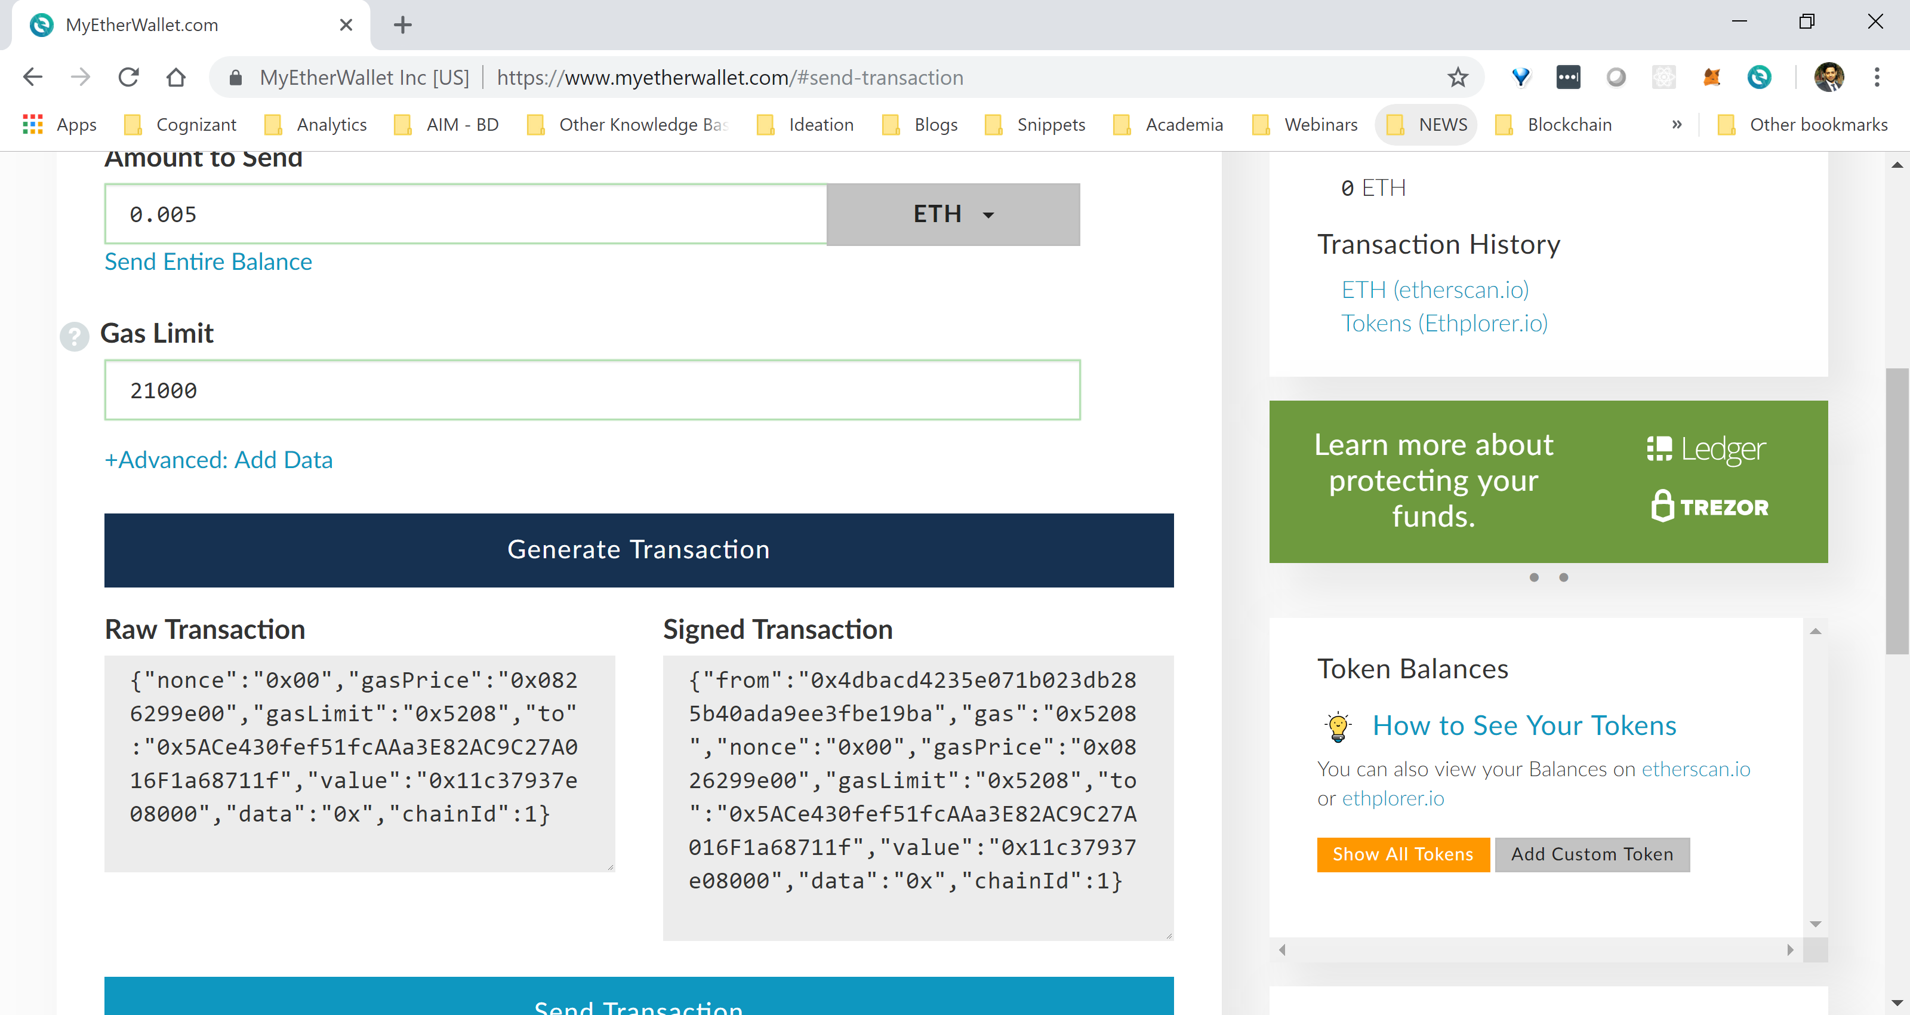Click Tokens Ethplorer.io history link

click(1446, 322)
